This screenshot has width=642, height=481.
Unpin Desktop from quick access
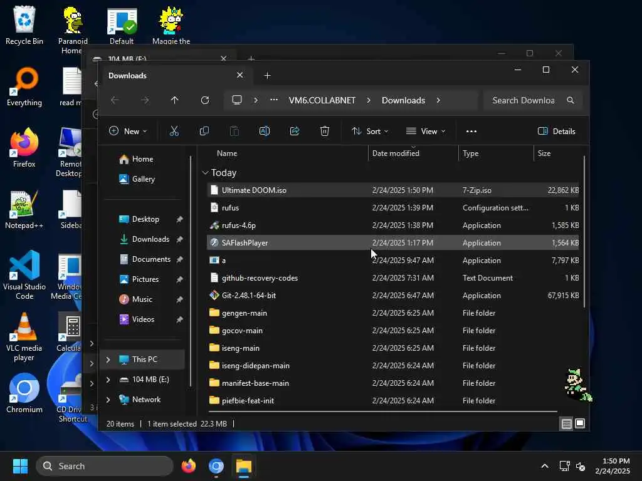tap(179, 219)
